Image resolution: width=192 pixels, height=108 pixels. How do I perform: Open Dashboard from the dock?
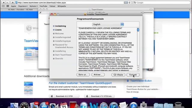coord(24,105)
